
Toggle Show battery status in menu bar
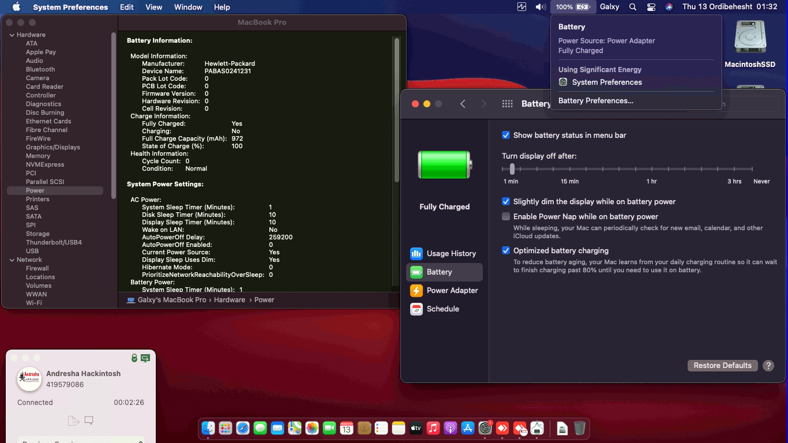click(x=506, y=135)
